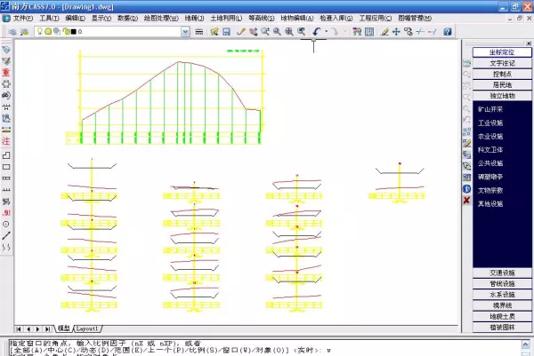The height and width of the screenshot is (356, 534).
Task: Click the blue help question icon
Action: [448, 32]
